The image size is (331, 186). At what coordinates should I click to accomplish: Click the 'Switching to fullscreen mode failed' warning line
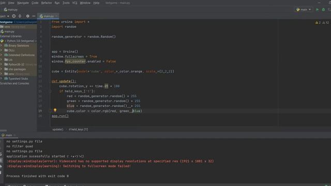point(69,166)
